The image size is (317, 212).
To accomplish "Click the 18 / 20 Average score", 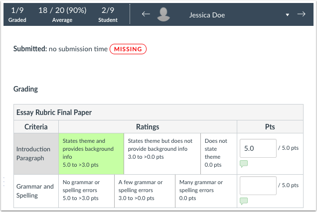I will click(x=62, y=14).
